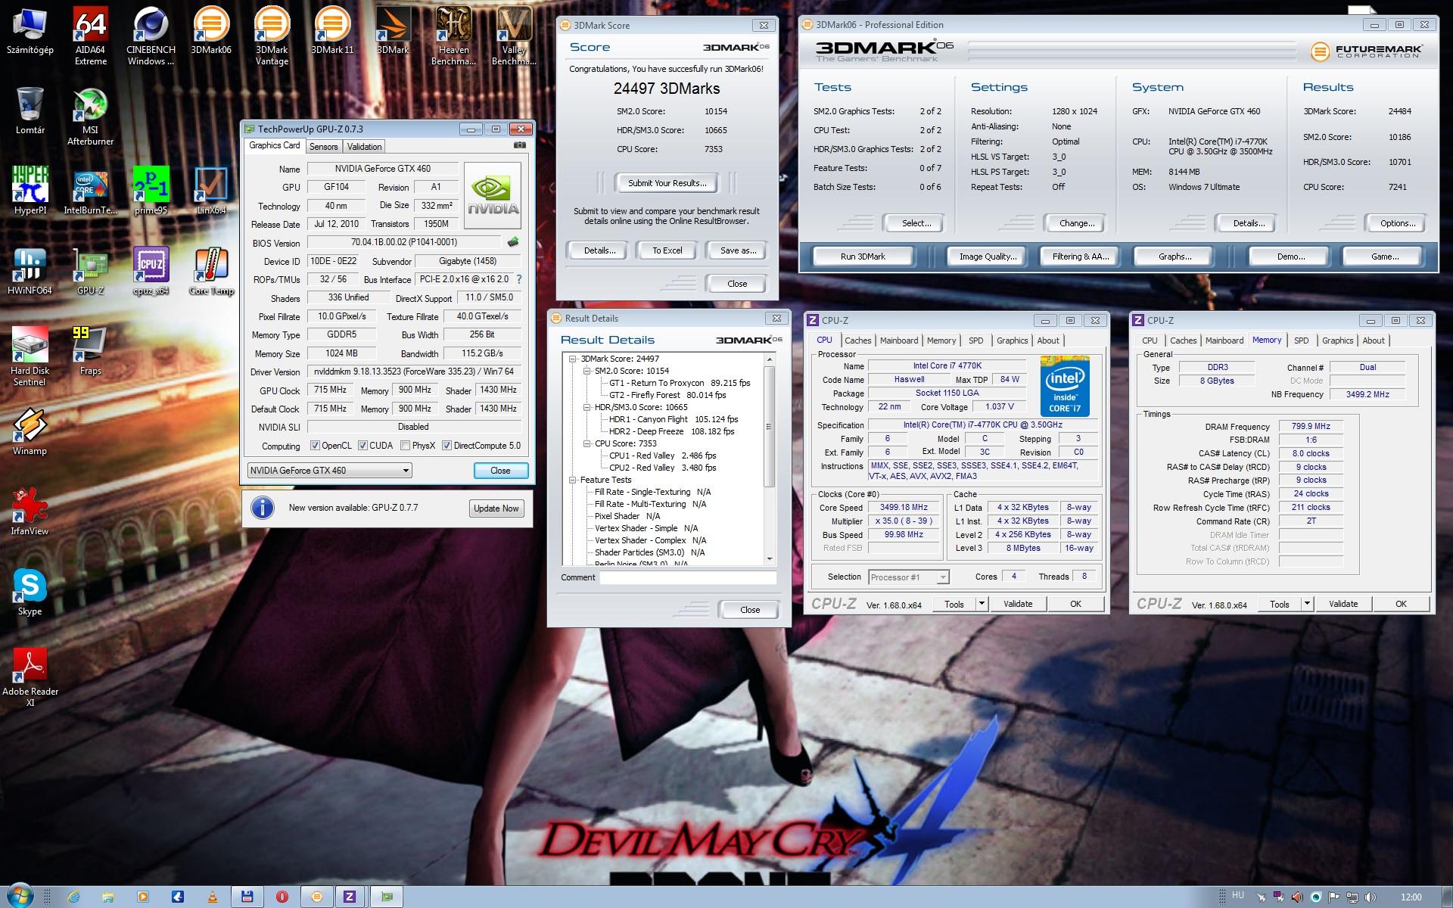Click GPU-Z screenshot camera icon

[520, 145]
